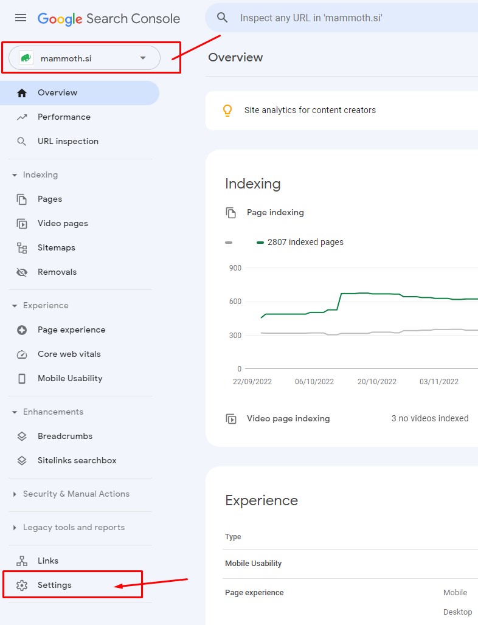Screen dimensions: 478x625
Task: Toggle the 2807 indexed pages legend
Action: [x=300, y=243]
